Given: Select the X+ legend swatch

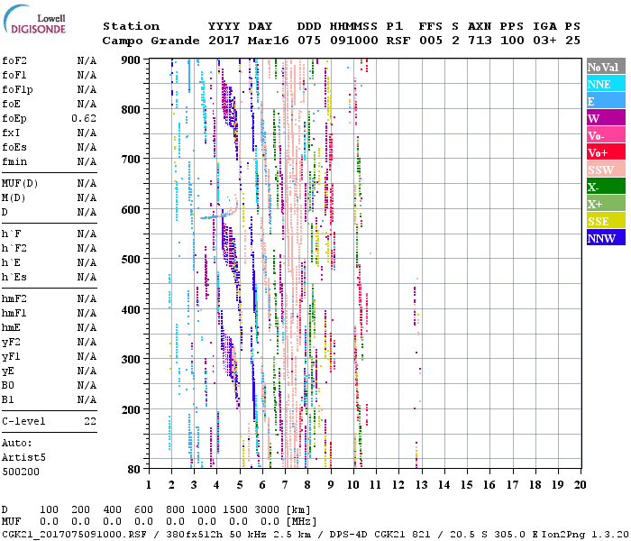Looking at the screenshot, I should (x=606, y=204).
